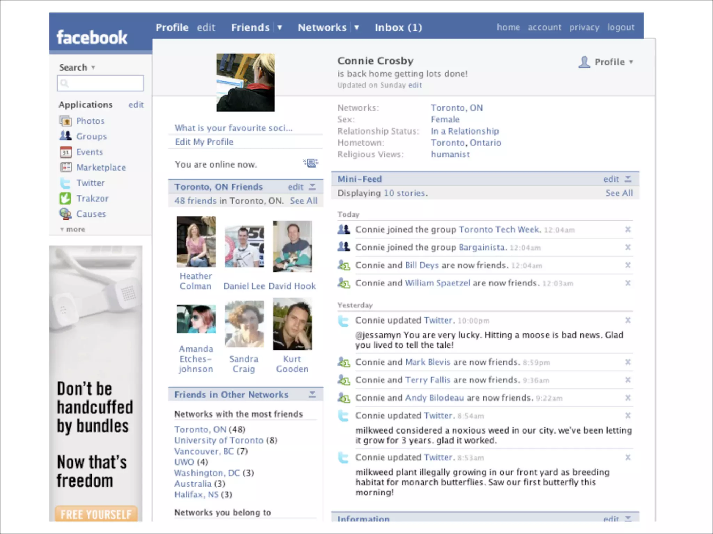Screen dimensions: 713x534
Task: Open the Marketplace application icon
Action: 65,167
